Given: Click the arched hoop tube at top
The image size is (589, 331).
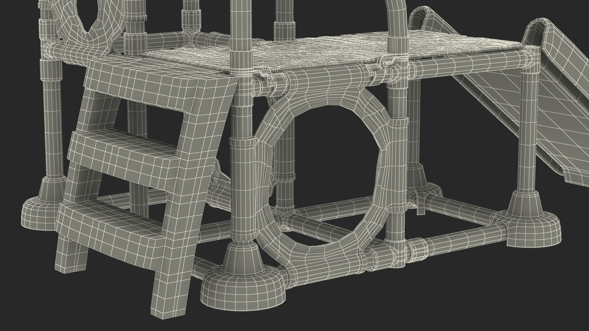Looking at the screenshot, I should [x=397, y=18].
